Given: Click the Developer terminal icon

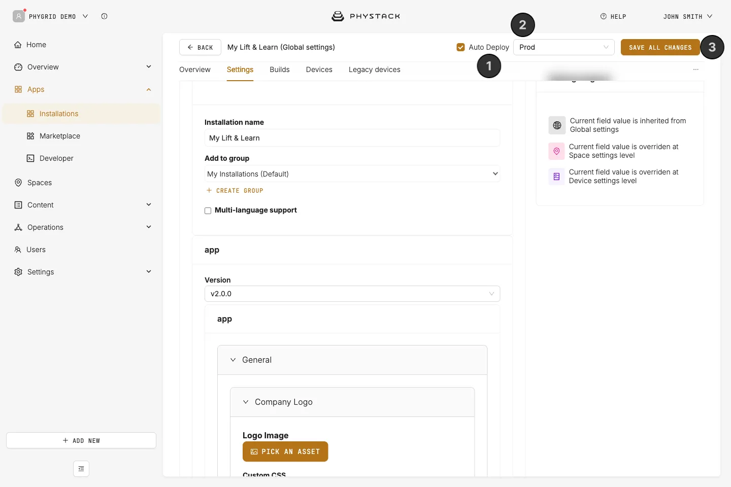Looking at the screenshot, I should [30, 158].
